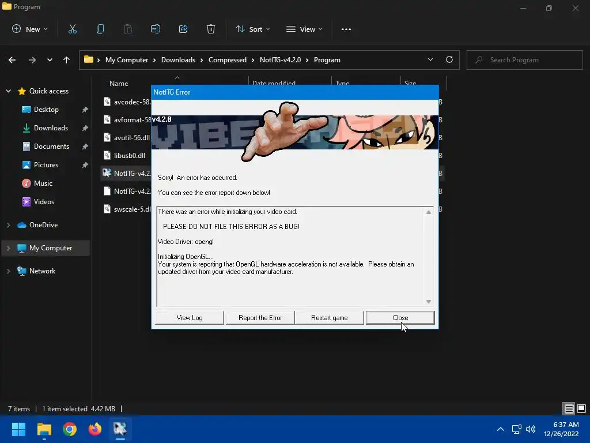Go up one folder level arrow

click(67, 60)
